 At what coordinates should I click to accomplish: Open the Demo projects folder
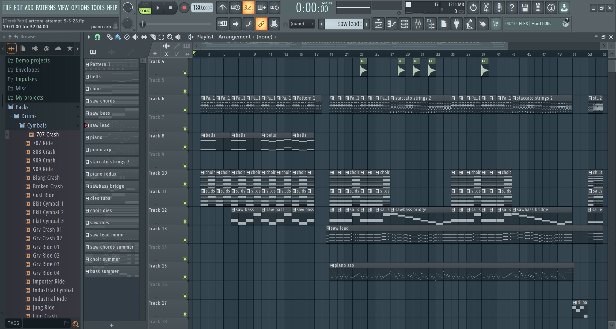(x=33, y=61)
